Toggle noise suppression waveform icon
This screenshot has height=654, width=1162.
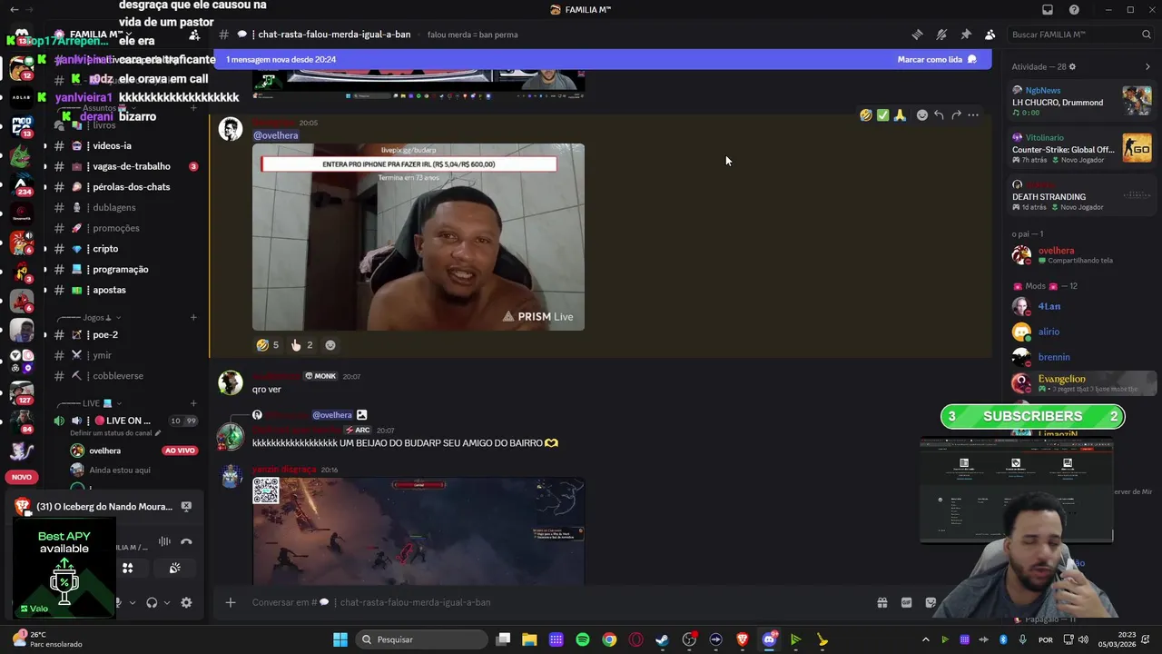click(164, 541)
